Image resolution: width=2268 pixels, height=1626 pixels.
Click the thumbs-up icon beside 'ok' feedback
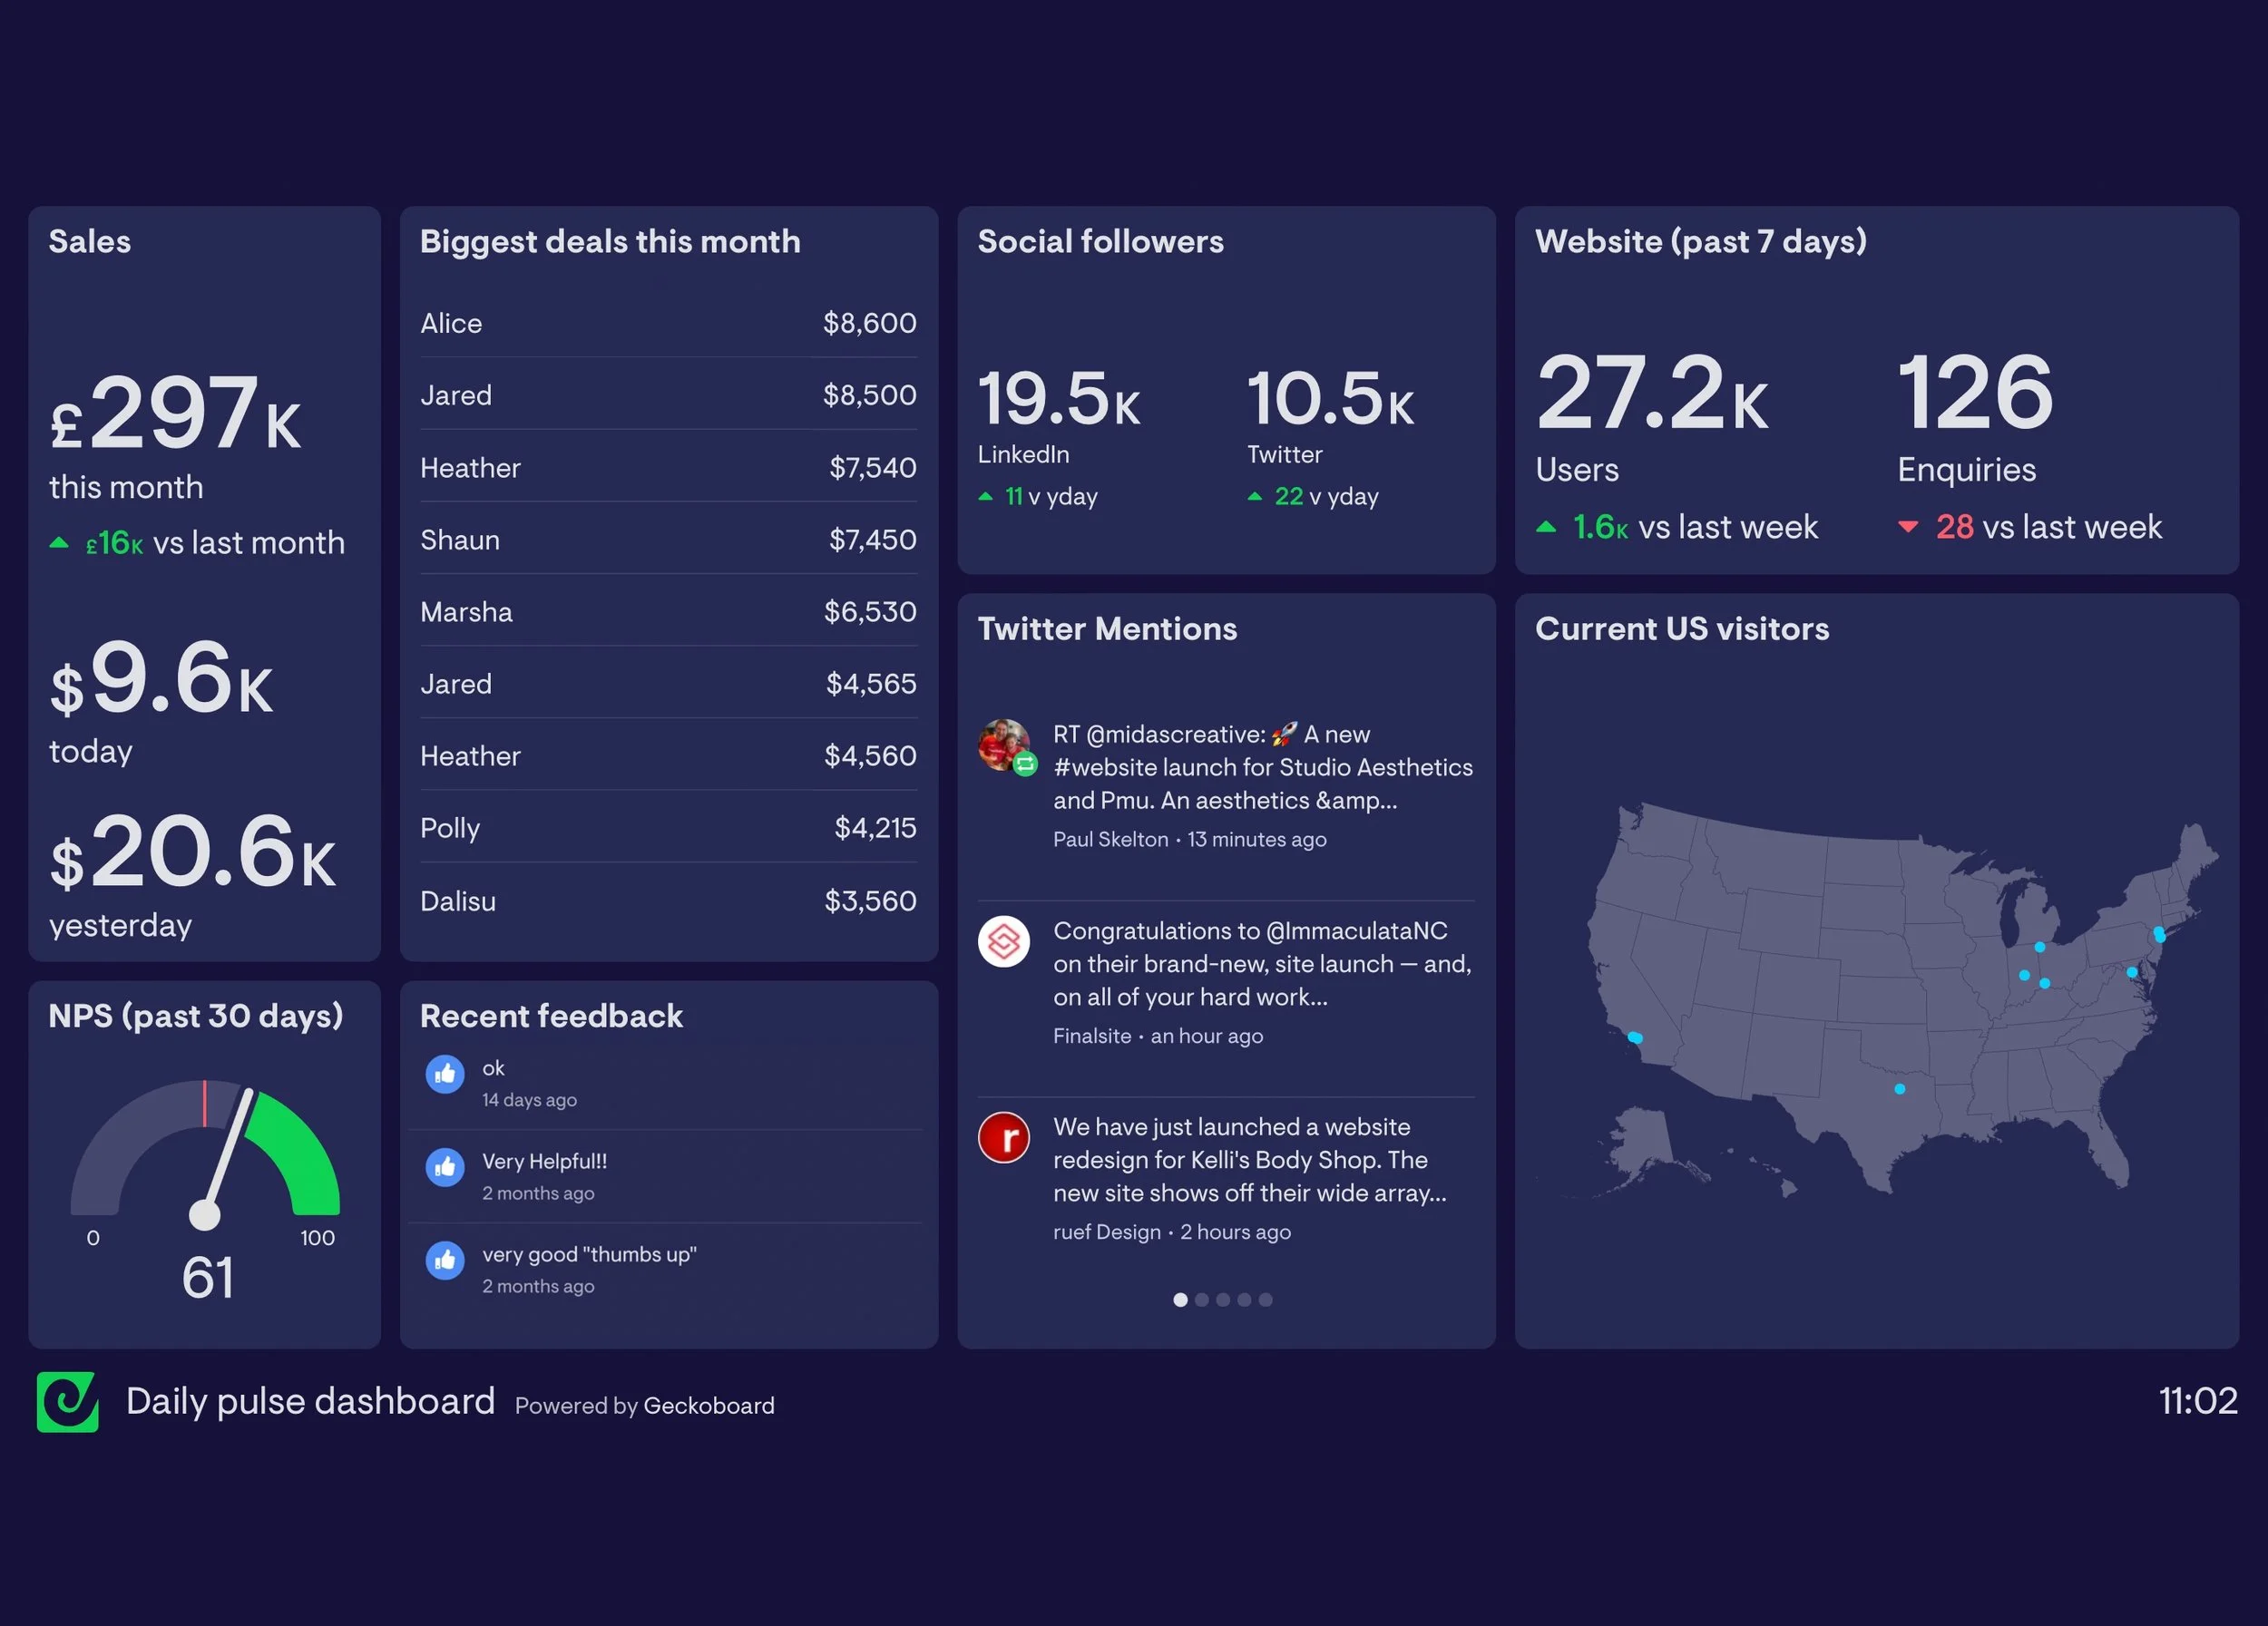[x=445, y=1075]
